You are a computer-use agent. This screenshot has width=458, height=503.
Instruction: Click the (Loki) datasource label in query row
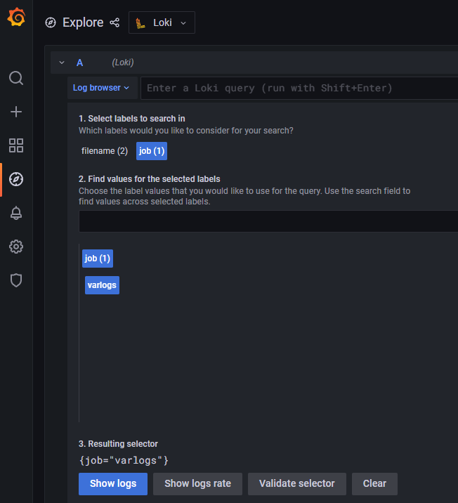tap(123, 63)
